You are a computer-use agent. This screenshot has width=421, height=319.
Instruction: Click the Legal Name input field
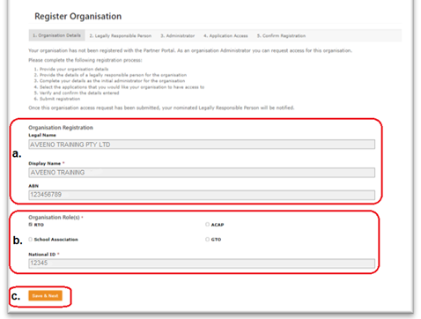tap(202, 145)
